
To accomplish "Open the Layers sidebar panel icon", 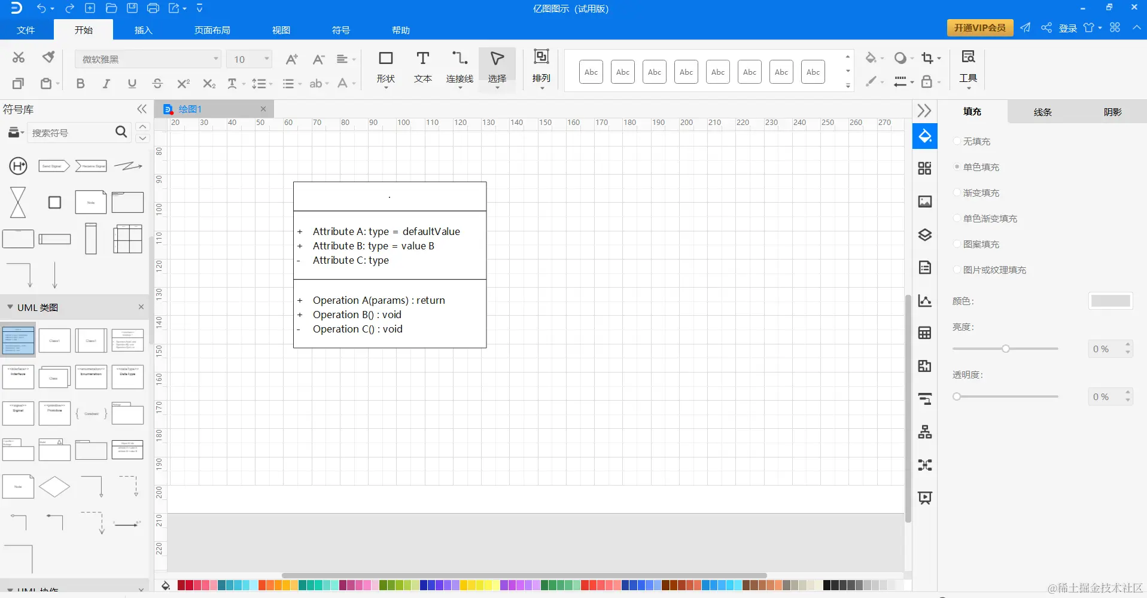I will pyautogui.click(x=925, y=234).
